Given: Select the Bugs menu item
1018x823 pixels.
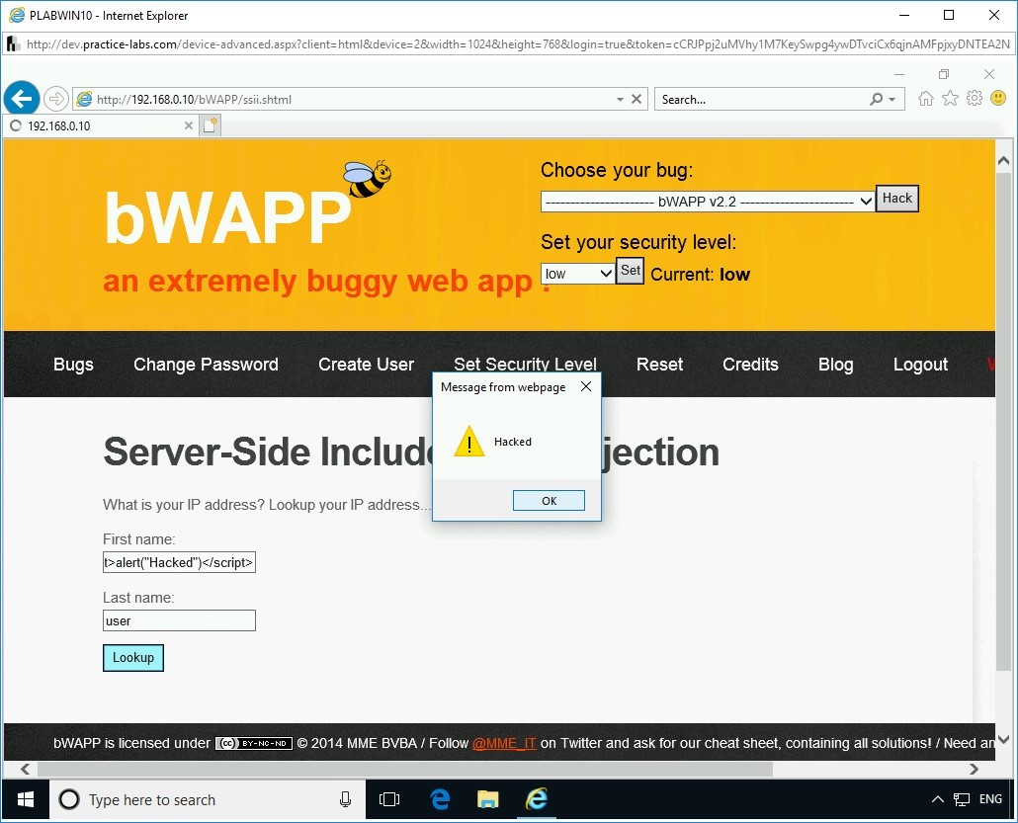Looking at the screenshot, I should click(x=73, y=365).
